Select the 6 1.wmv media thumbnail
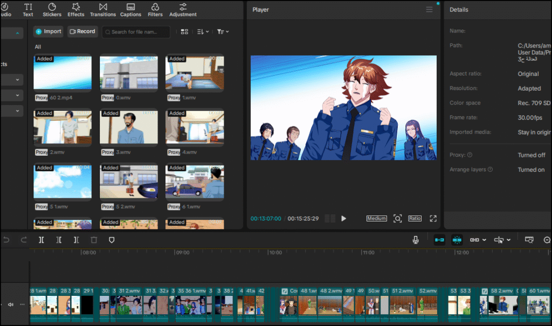 pos(195,182)
